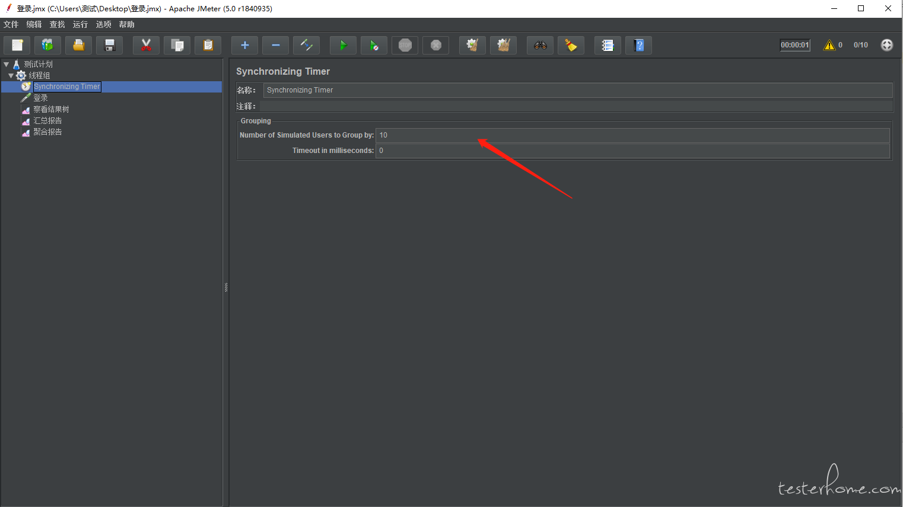Select 察看结果树 listener in tree
This screenshot has height=507, width=903.
pyautogui.click(x=51, y=109)
